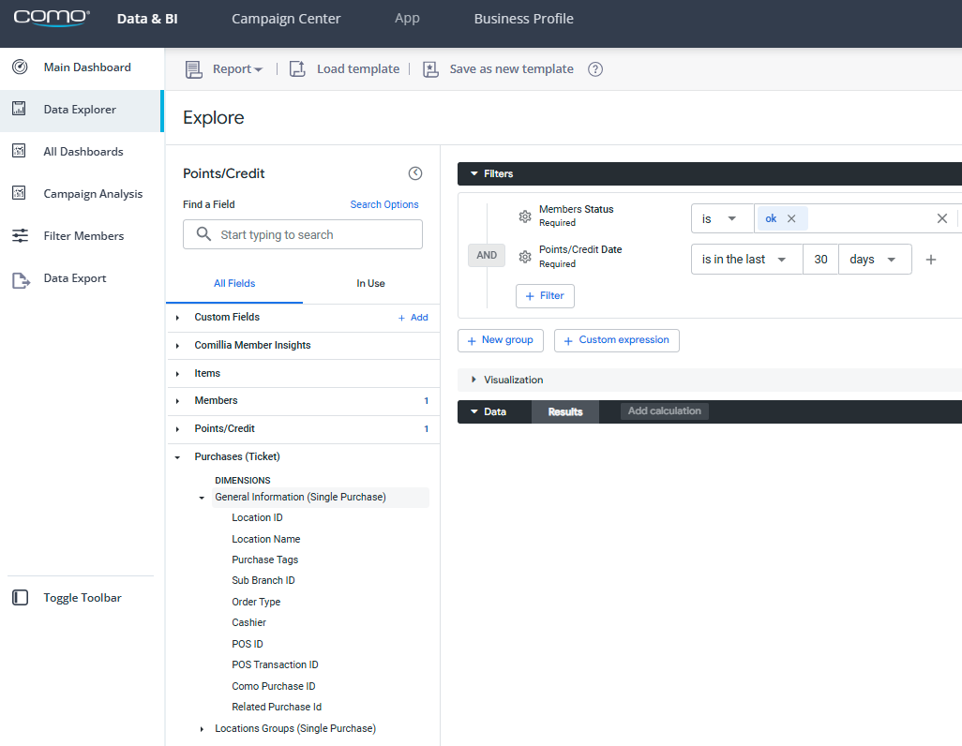Open the Main Dashboard sidebar icon
This screenshot has width=962, height=746.
point(20,67)
